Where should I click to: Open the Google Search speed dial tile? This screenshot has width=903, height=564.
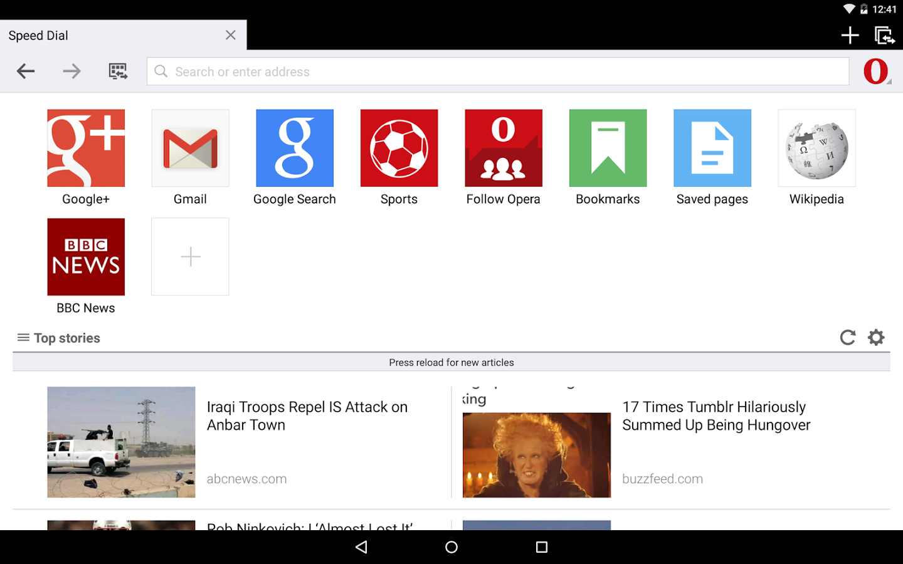[295, 148]
